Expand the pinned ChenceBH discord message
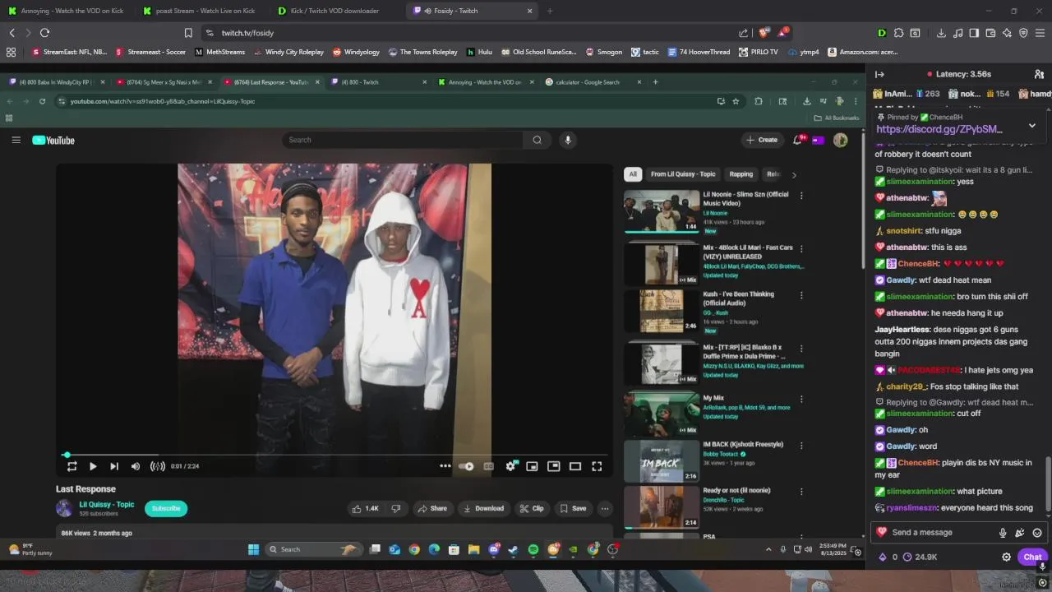This screenshot has height=592, width=1052. point(1032,126)
